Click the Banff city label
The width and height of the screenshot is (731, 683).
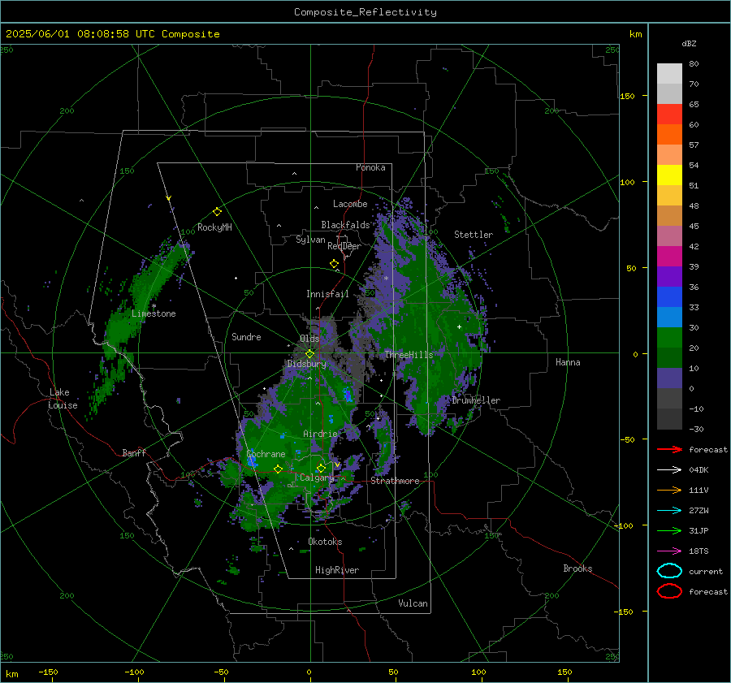[134, 452]
